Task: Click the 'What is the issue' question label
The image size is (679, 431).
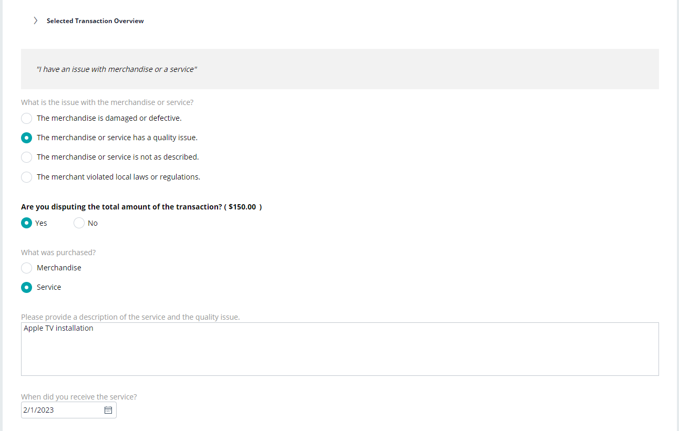Action: click(x=107, y=102)
